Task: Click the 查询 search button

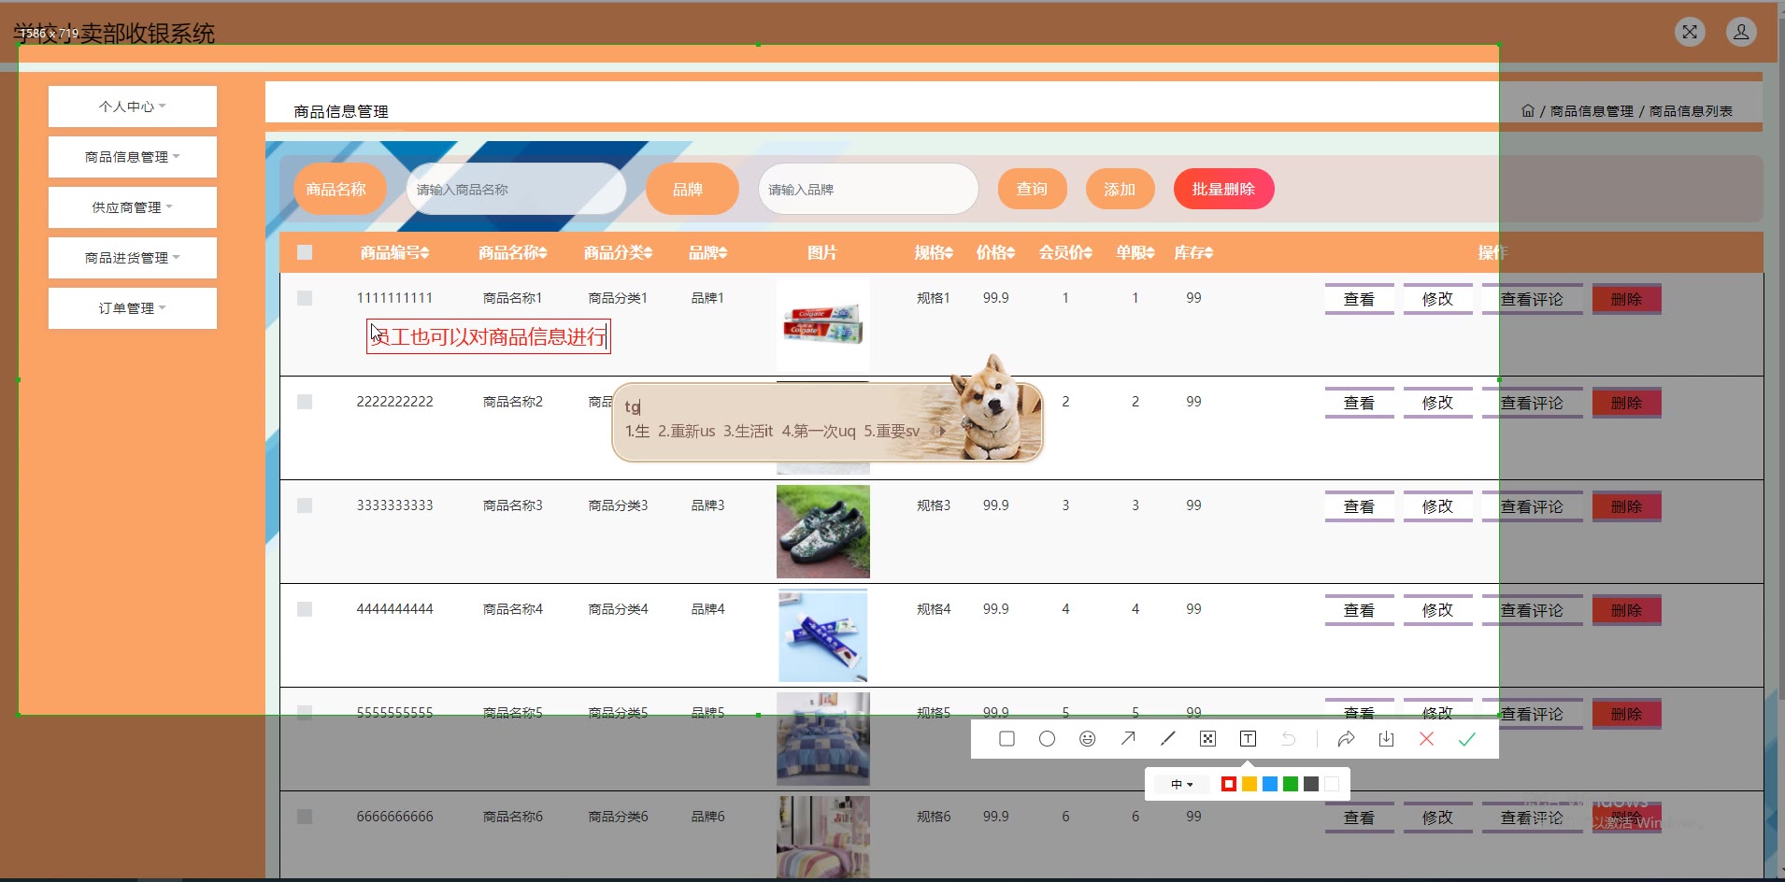Action: tap(1033, 190)
